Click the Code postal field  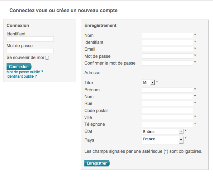coord(167,111)
